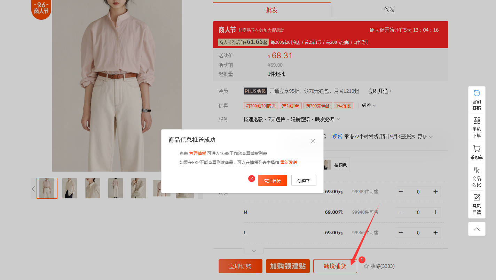The image size is (496, 280).
Task: Select the 梧桐色 color option
Action: pos(336,165)
